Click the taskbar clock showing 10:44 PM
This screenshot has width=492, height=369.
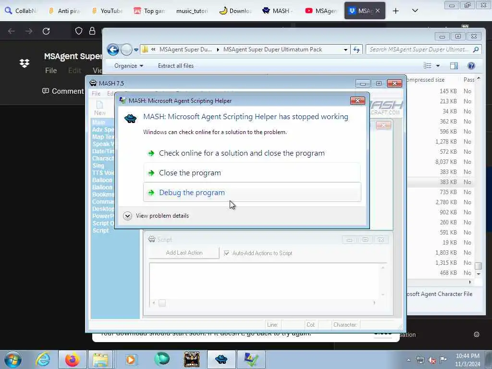point(467,360)
